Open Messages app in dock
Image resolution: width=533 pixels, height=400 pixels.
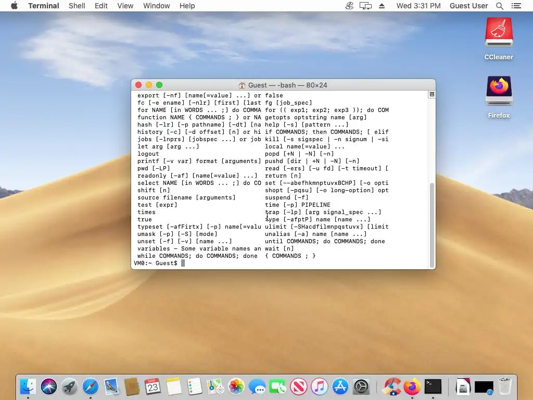257,386
